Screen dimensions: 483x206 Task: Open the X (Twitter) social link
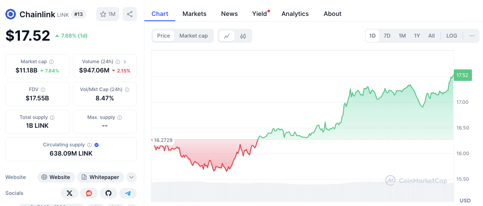point(70,193)
